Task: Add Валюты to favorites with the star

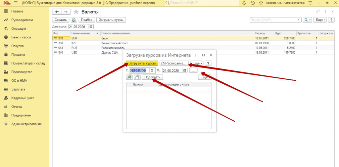Action: (76, 12)
